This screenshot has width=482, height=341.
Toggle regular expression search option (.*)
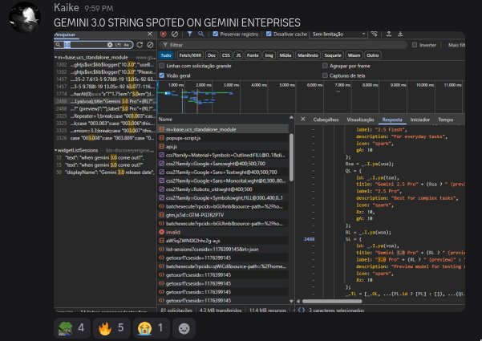pos(118,45)
